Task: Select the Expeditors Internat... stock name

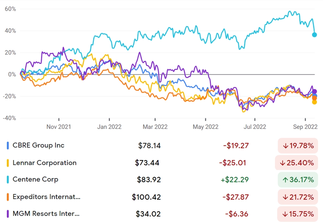Action: click(x=46, y=197)
